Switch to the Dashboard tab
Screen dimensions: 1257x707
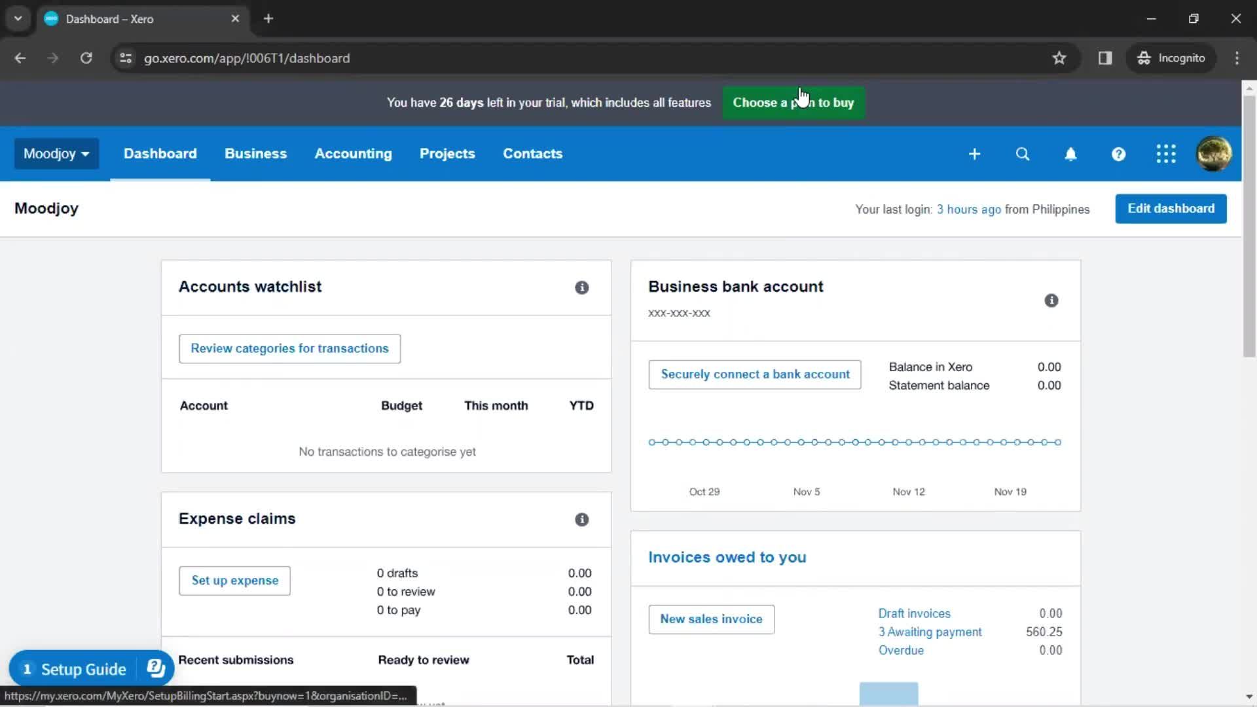click(x=160, y=154)
